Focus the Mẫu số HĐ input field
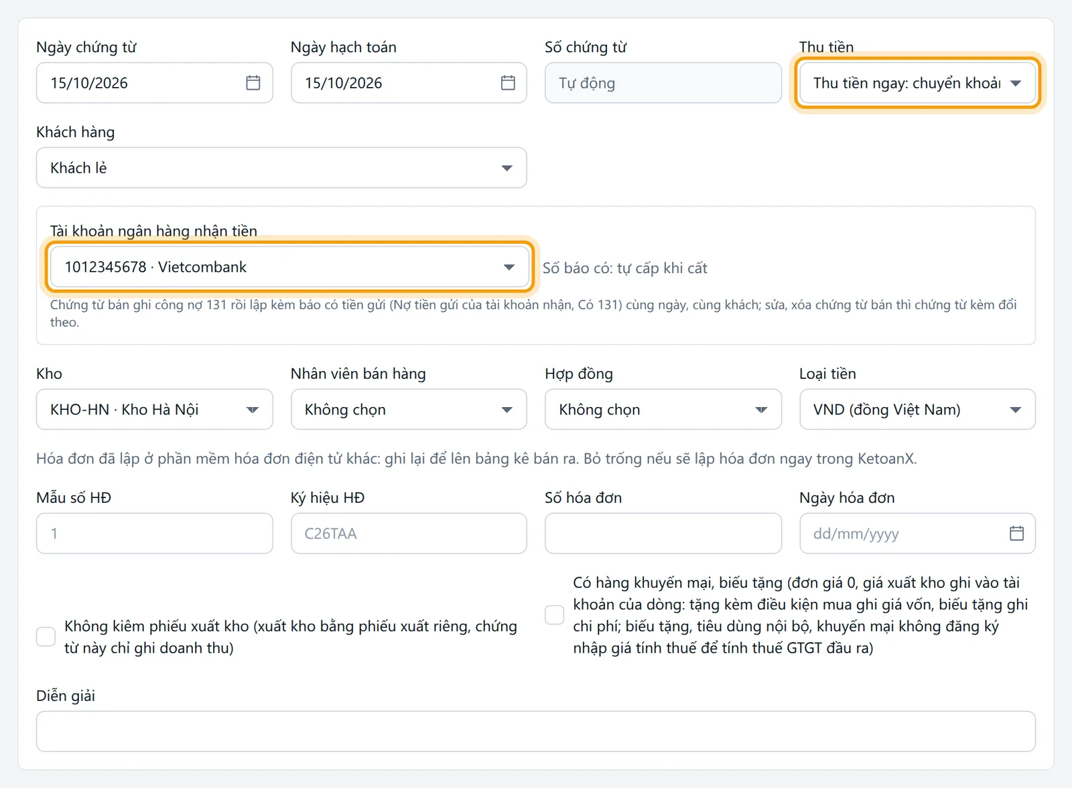This screenshot has height=788, width=1072. (x=154, y=534)
